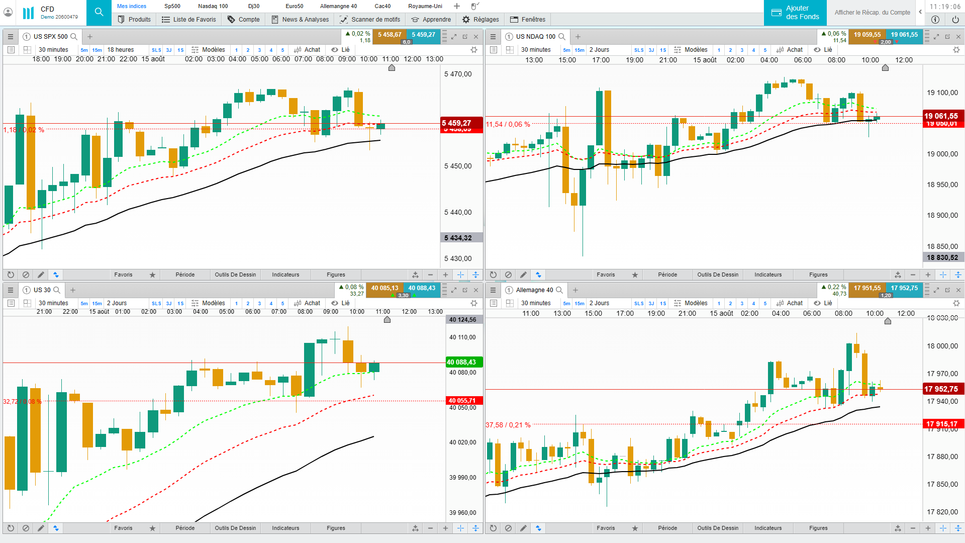The image size is (965, 543).
Task: Open the 30 minutes timeframe dropdown on US 30
Action: point(53,303)
